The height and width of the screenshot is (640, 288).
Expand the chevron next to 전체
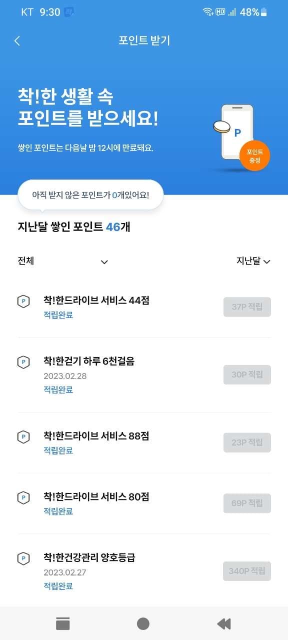104,262
